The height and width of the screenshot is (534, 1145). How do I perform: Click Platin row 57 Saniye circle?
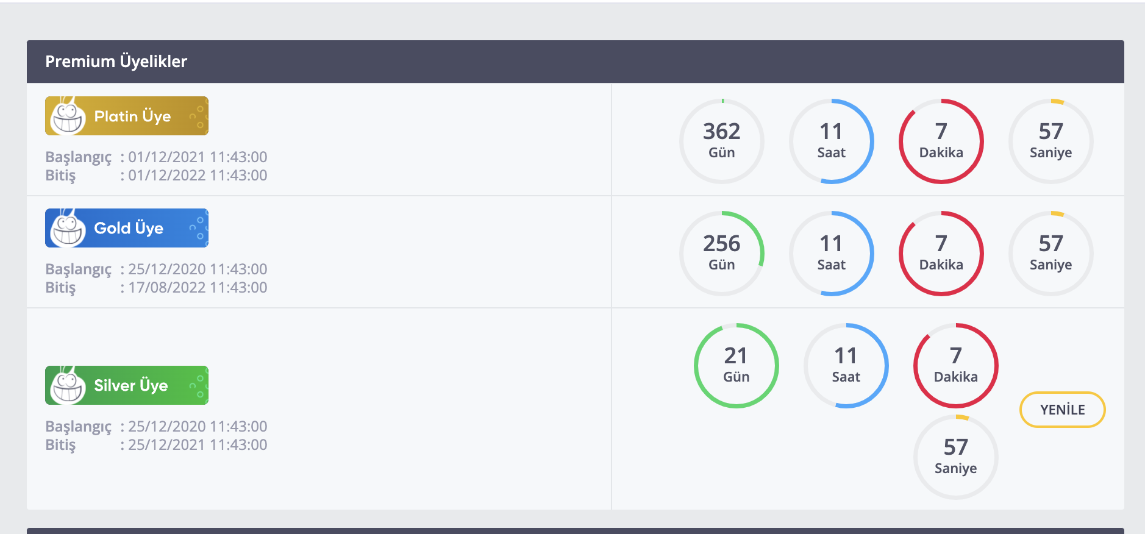(x=1051, y=141)
